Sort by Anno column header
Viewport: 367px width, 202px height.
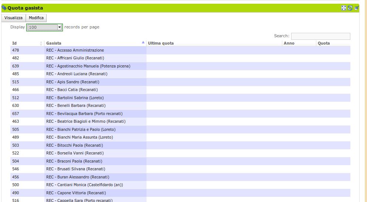point(289,43)
